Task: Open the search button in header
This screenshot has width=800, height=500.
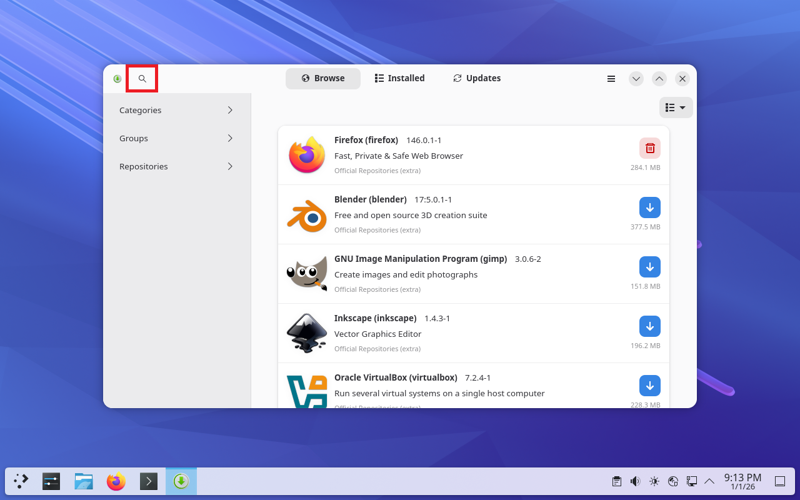Action: click(142, 79)
